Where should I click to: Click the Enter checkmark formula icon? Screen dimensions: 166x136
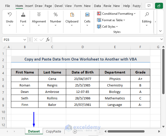(x=42, y=40)
